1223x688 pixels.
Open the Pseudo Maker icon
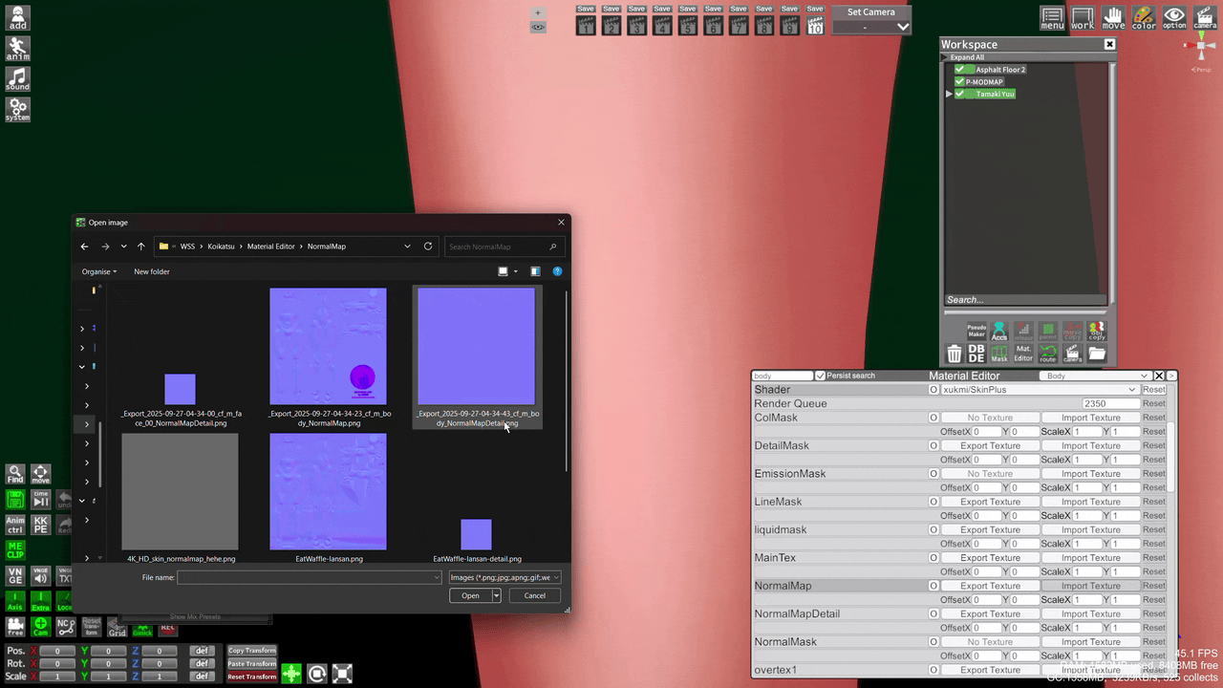click(x=976, y=331)
